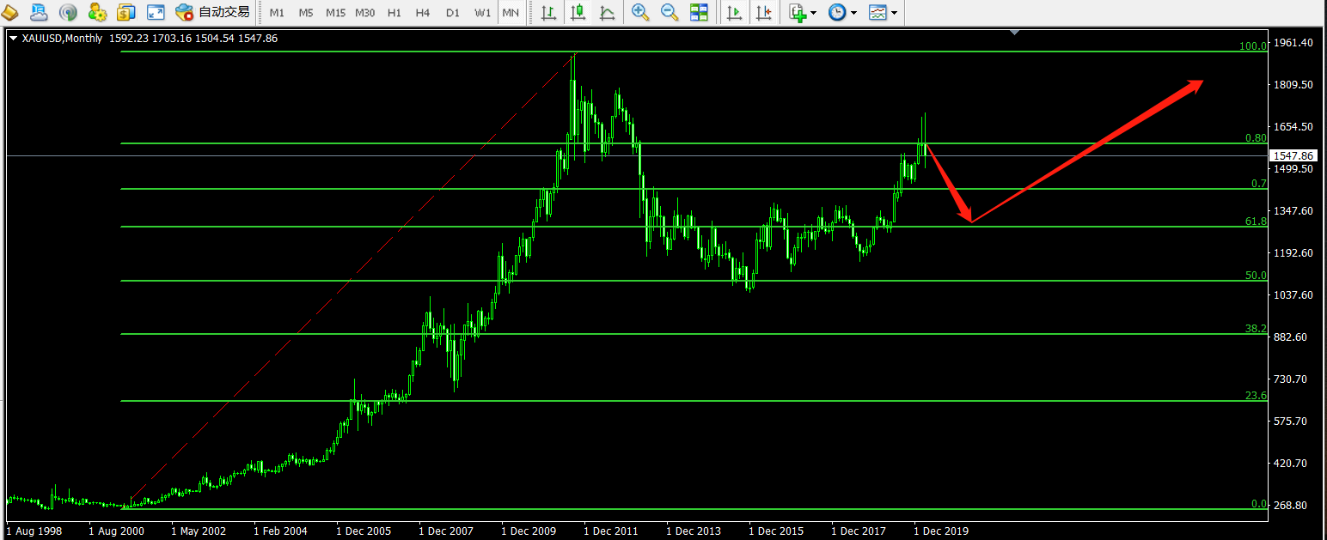Toggle chart auto scroll icon

pyautogui.click(x=734, y=12)
